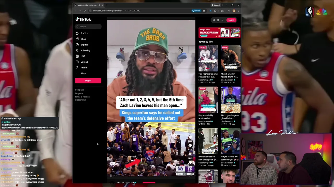Reload the page in Chrome

tap(85, 11)
